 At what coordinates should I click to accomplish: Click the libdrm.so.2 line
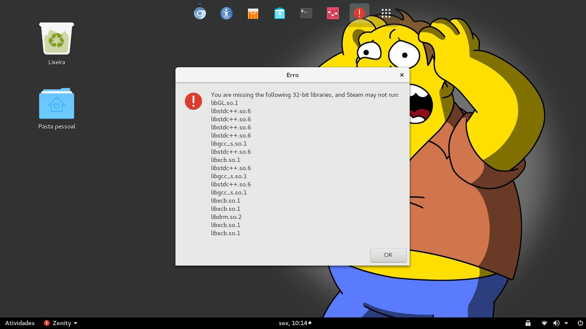[x=227, y=217]
